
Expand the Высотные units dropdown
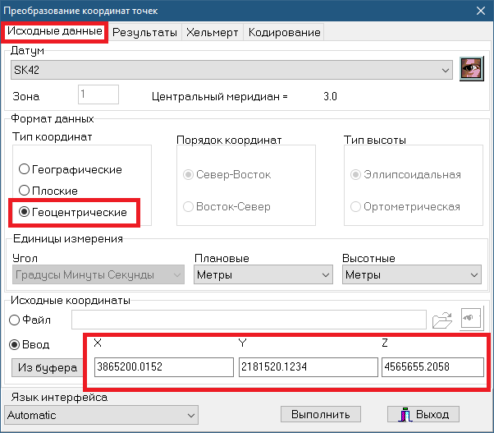coord(473,275)
